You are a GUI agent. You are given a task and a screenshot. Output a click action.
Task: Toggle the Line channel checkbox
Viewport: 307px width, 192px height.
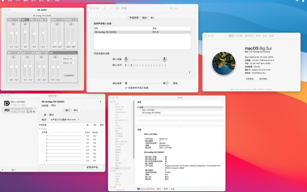click(x=19, y=20)
